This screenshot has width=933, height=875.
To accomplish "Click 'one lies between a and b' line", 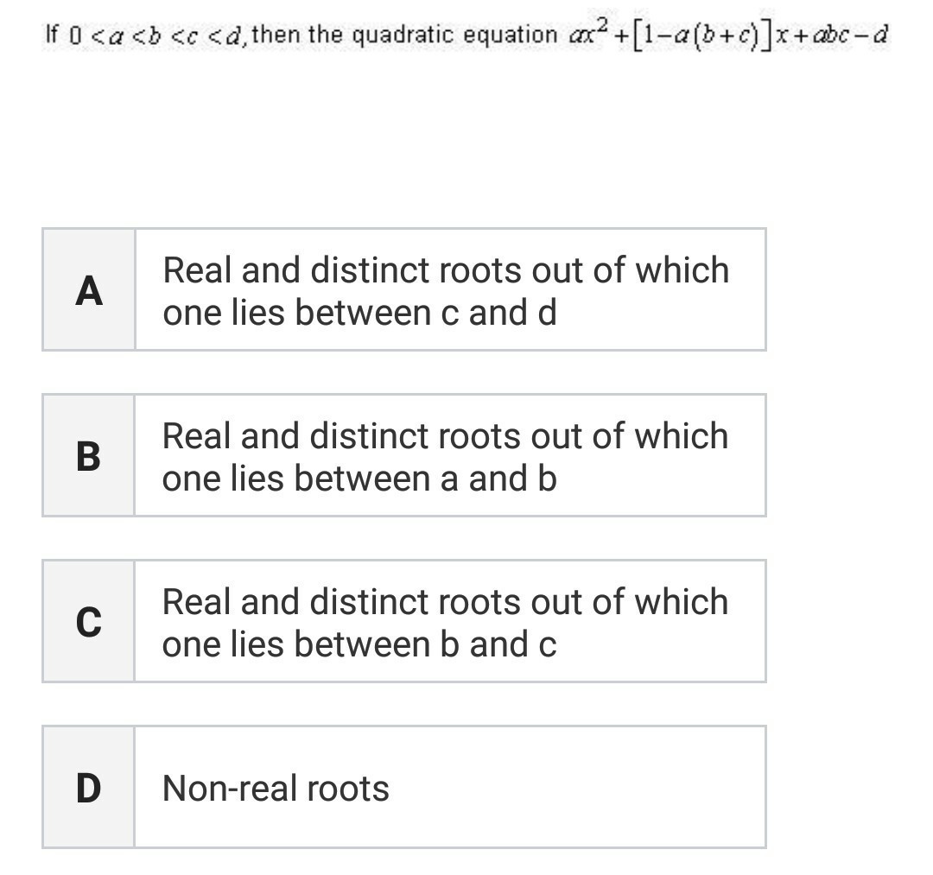I will pyautogui.click(x=359, y=479).
